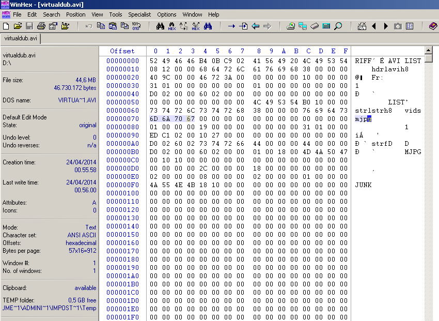
Task: Click the Back left arrow icon
Action: tap(255, 26)
